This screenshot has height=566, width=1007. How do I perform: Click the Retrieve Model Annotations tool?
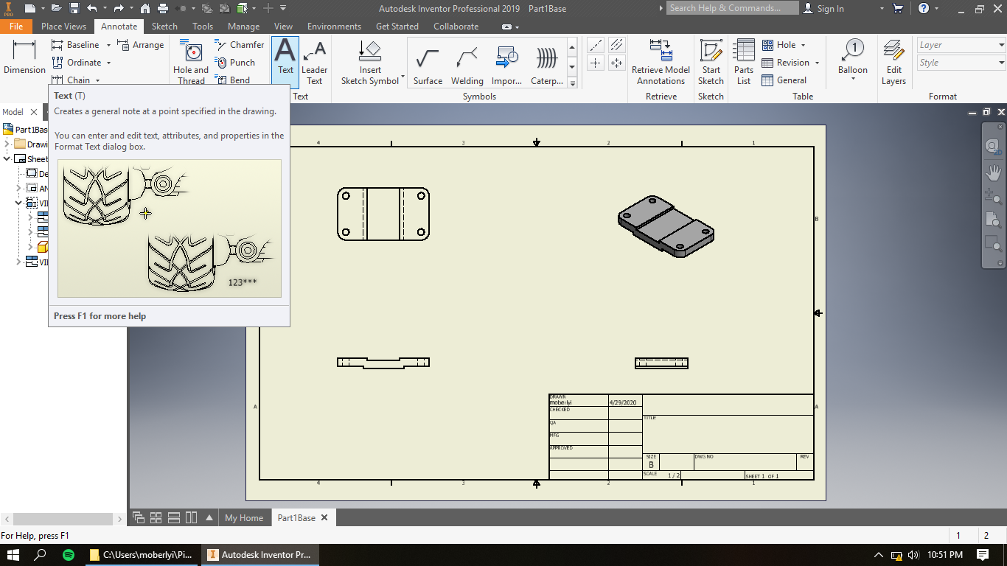[661, 62]
